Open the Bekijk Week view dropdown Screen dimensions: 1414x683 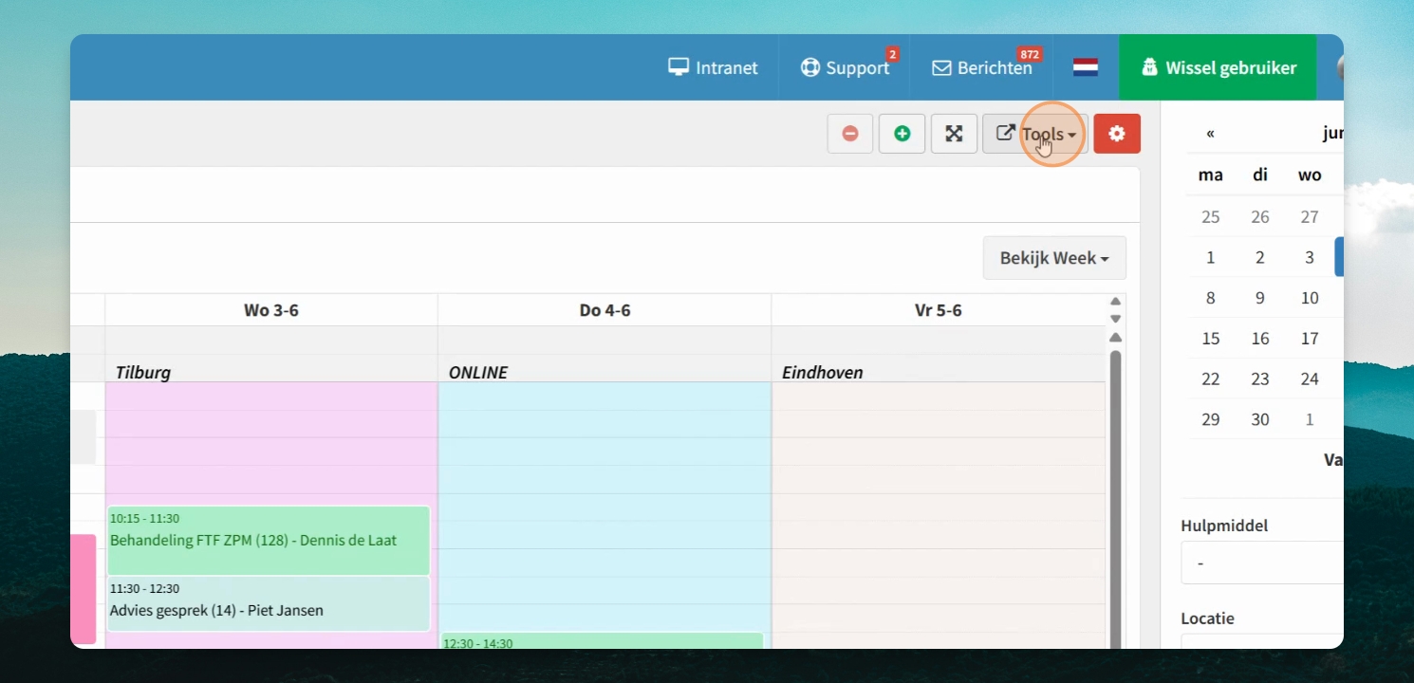pyautogui.click(x=1054, y=258)
